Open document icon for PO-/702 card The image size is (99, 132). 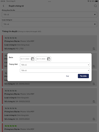pyautogui.click(x=94, y=49)
